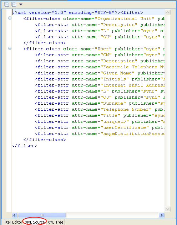Switch to the Filter Editor tab
This screenshot has width=177, height=225.
[x=12, y=222]
